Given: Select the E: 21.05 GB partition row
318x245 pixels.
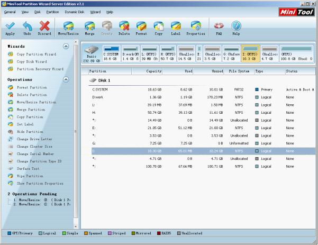Looking at the screenshot, I should (x=203, y=128).
